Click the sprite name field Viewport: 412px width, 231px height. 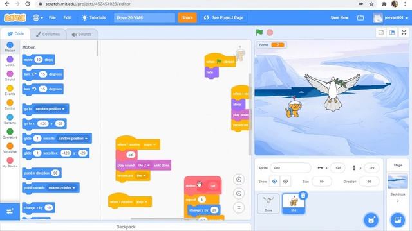[290, 168]
